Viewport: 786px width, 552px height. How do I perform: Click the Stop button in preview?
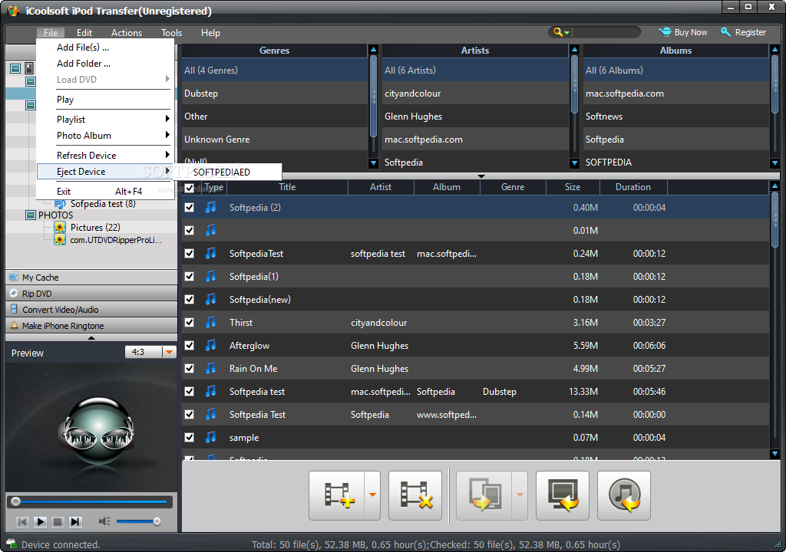pos(58,522)
